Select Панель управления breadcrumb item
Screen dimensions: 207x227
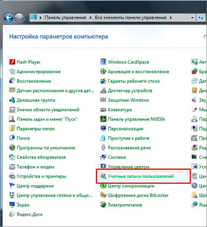[x=65, y=17]
